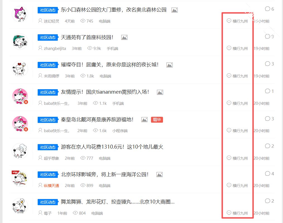This screenshot has height=223, width=283.
Task: Visit username link 未雨绸缪
Action: pyautogui.click(x=51, y=76)
